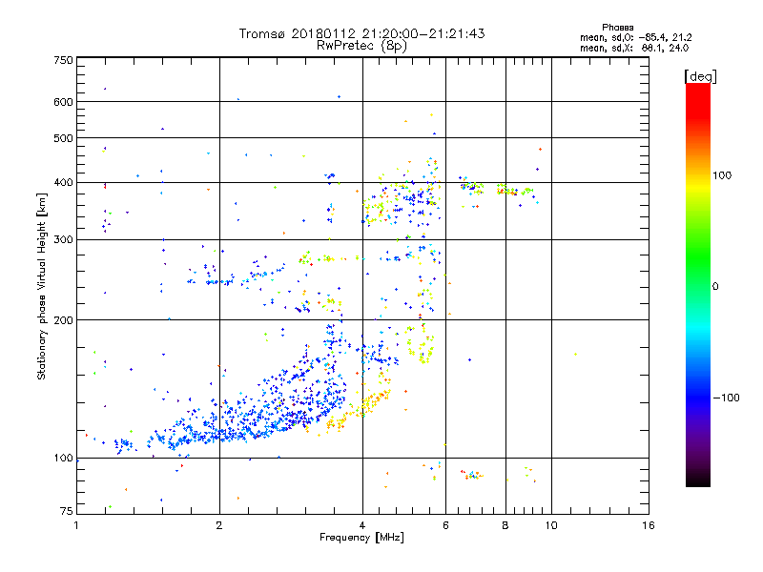763x572 pixels.
Task: Click the y-axis label '750'
Action: click(x=63, y=60)
